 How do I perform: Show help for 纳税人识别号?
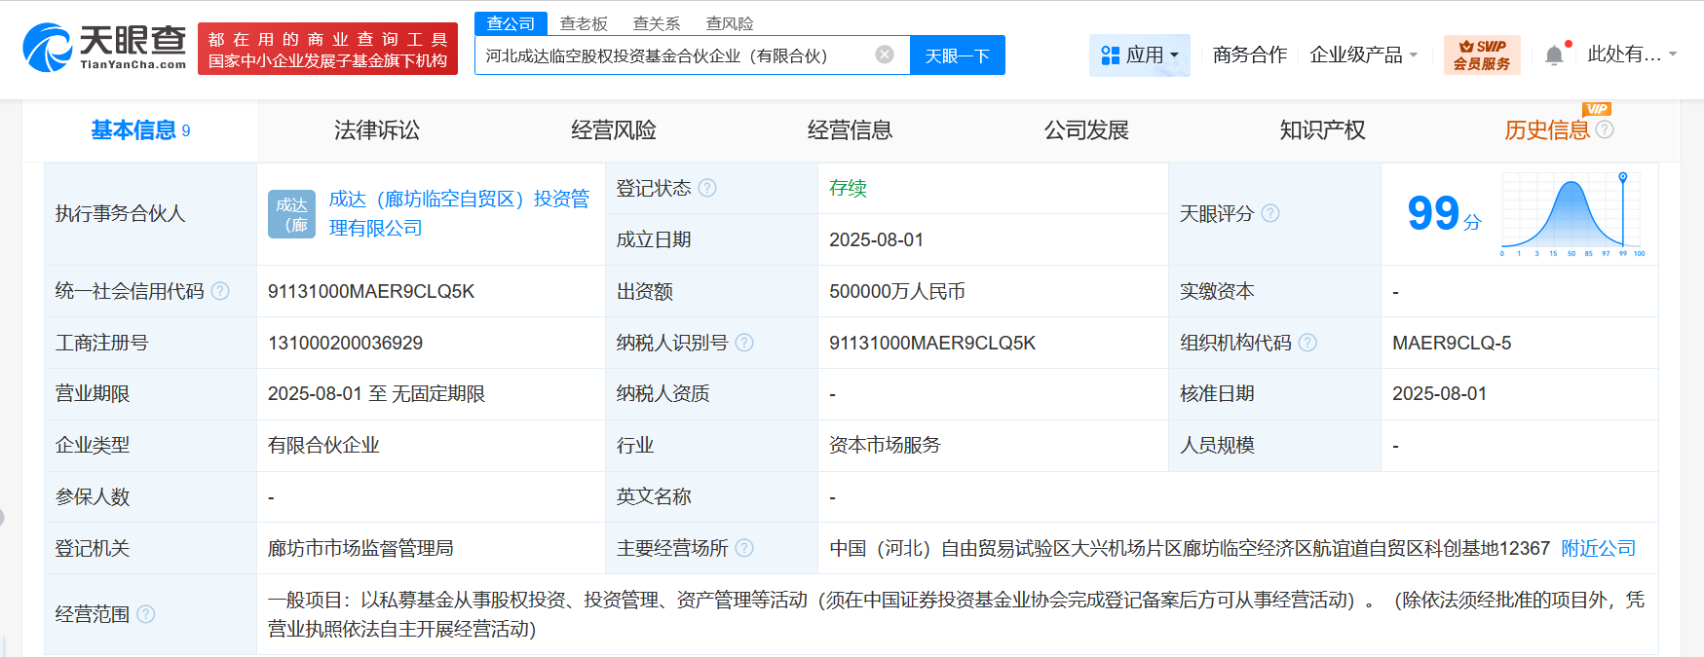744,343
